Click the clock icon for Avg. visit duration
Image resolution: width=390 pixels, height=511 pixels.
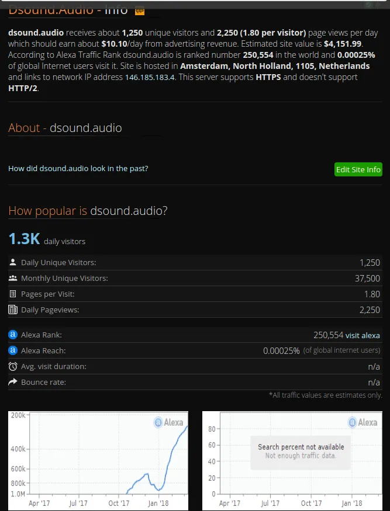tap(13, 366)
